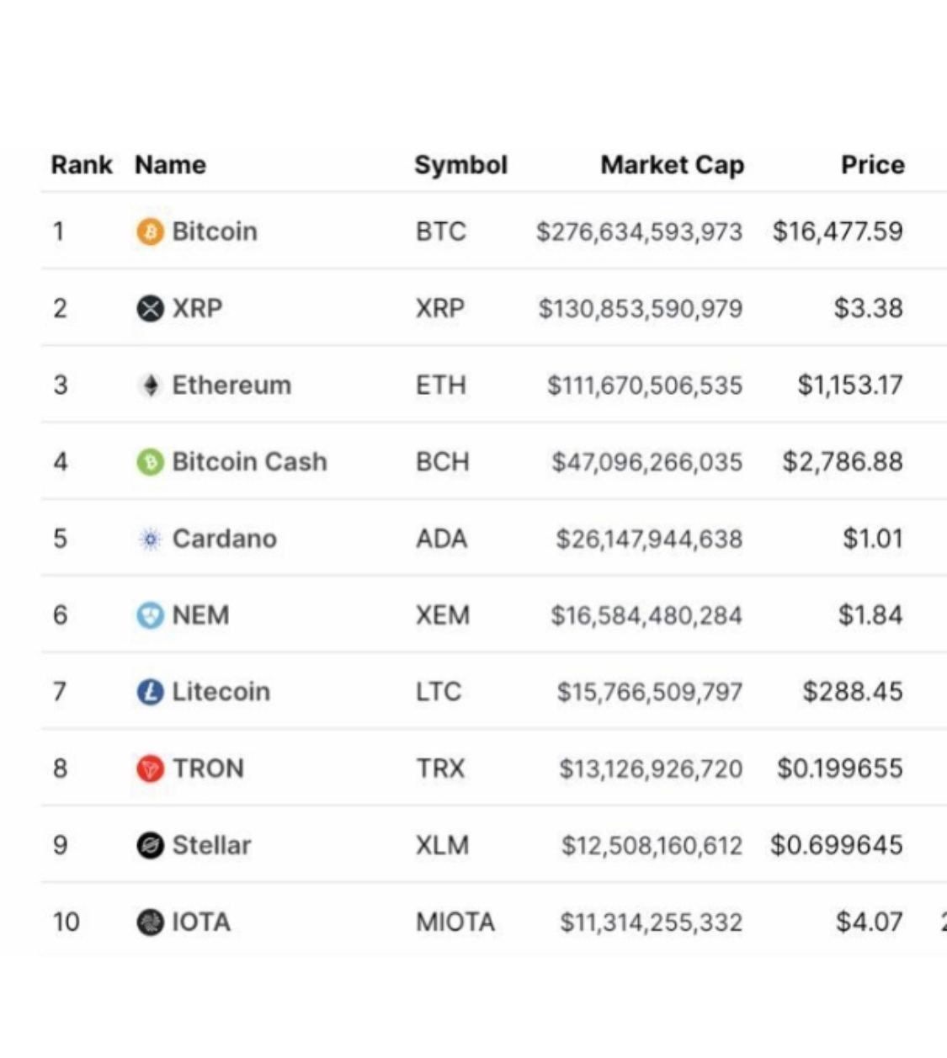Click the Stellar logo icon

click(150, 845)
